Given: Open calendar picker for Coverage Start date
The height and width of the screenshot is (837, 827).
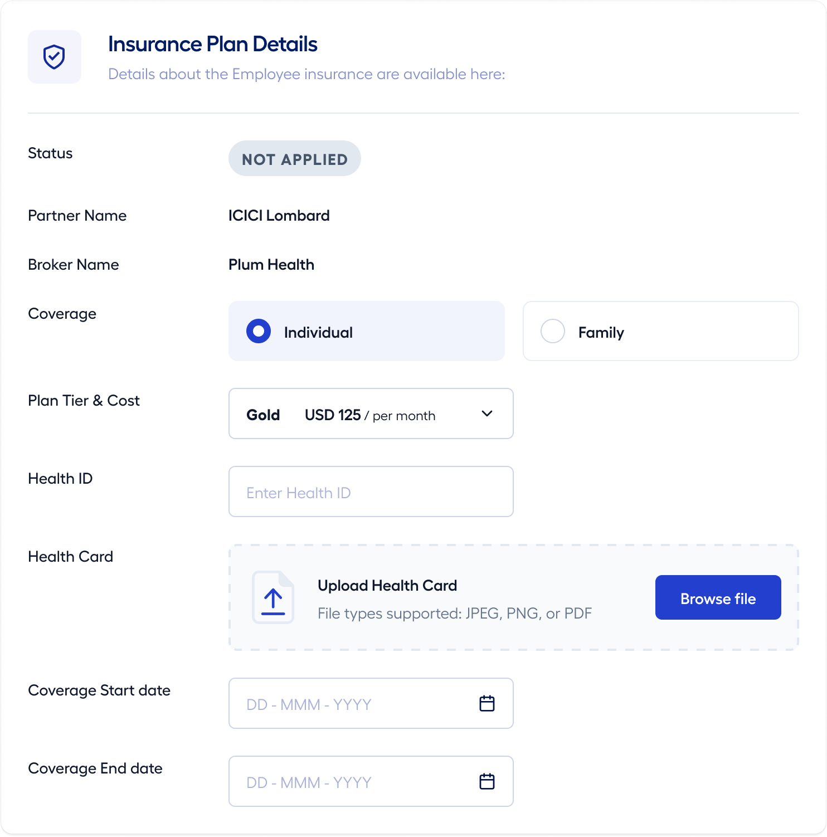Looking at the screenshot, I should [x=487, y=703].
